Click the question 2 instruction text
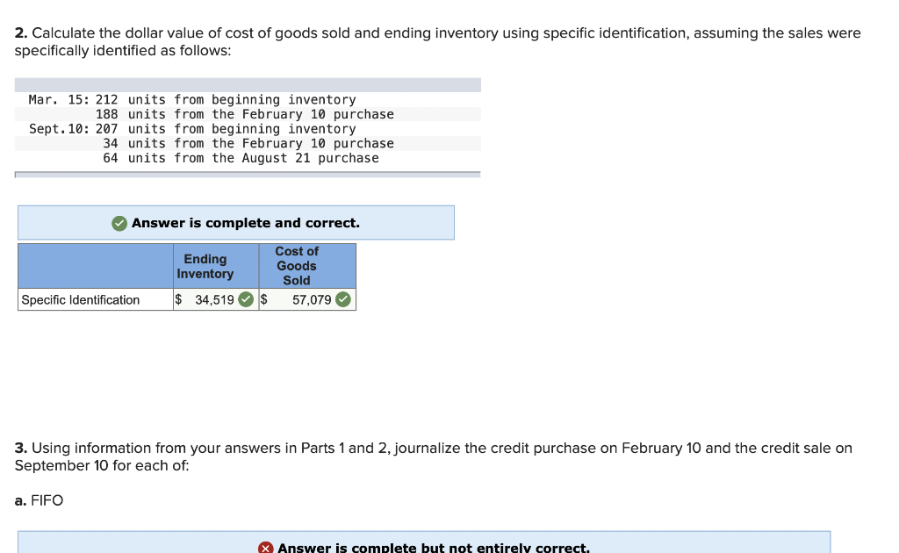Screen dimensions: 899x553 [x=437, y=42]
